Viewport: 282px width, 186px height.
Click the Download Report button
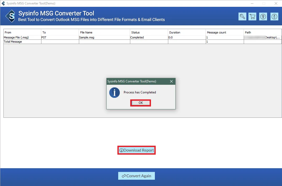(137, 150)
